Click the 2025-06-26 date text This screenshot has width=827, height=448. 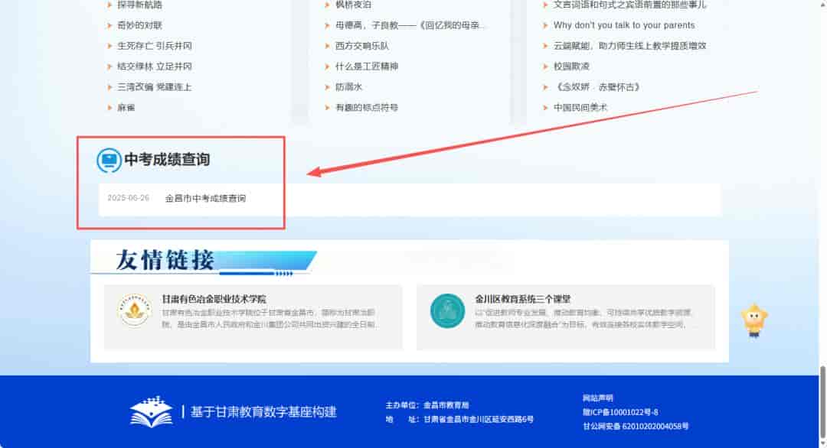click(x=128, y=198)
